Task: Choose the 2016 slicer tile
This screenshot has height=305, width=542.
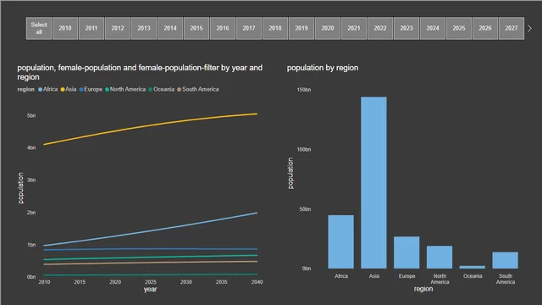Action: pos(223,28)
